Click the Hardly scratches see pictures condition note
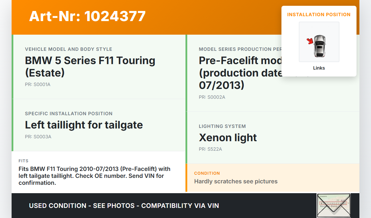Image resolution: width=371 pixels, height=218 pixels. [236, 181]
